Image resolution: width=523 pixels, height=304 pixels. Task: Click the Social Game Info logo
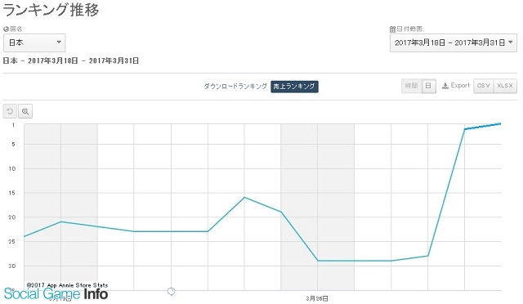(56, 293)
